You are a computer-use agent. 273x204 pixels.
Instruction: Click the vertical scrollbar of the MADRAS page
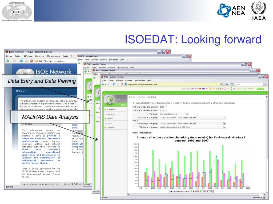pos(267,144)
